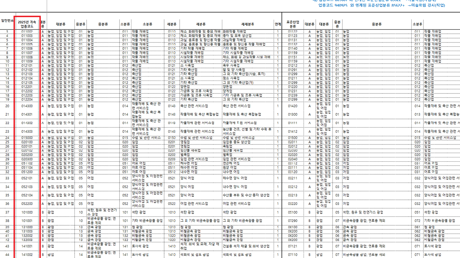Click industry code cell 011006
The image size is (460, 258).
click(x=27, y=48)
